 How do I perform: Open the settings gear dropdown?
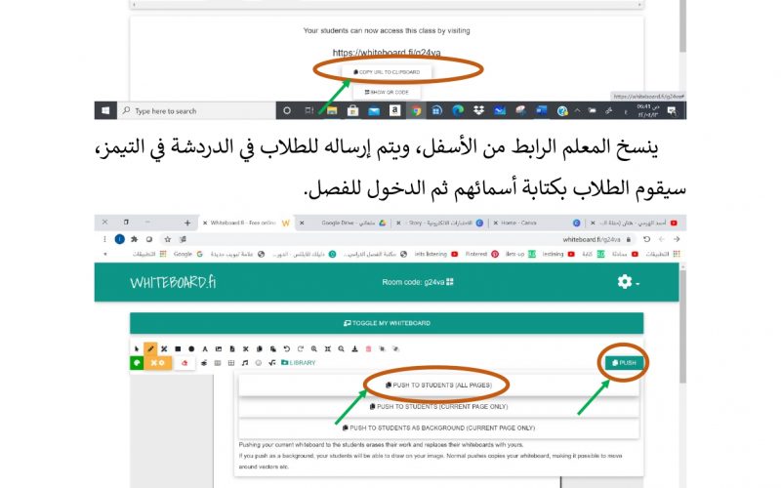pyautogui.click(x=628, y=282)
